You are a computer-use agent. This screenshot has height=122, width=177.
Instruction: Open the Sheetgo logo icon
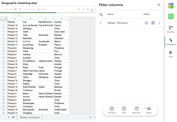(171, 6)
